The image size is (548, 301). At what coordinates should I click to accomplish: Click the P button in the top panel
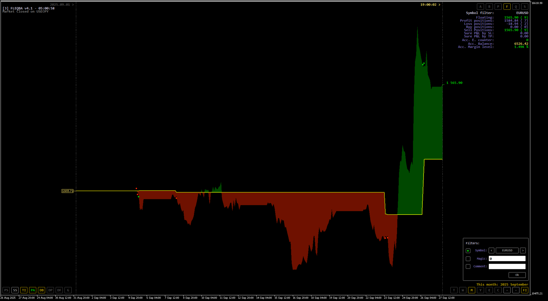498,7
